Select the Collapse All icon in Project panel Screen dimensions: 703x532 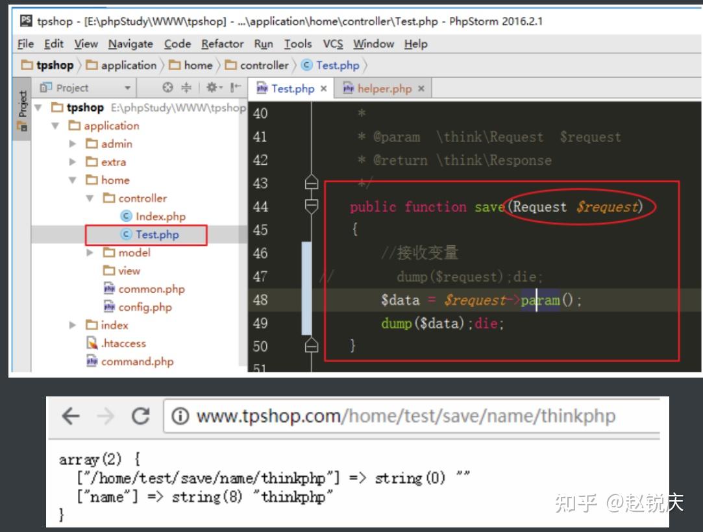pos(187,88)
